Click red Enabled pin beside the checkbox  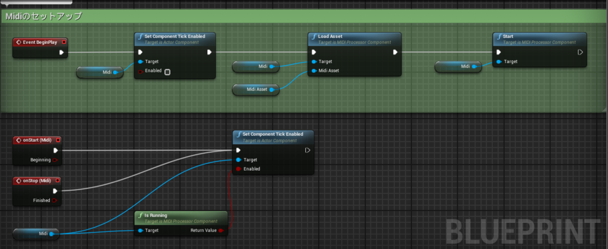140,72
